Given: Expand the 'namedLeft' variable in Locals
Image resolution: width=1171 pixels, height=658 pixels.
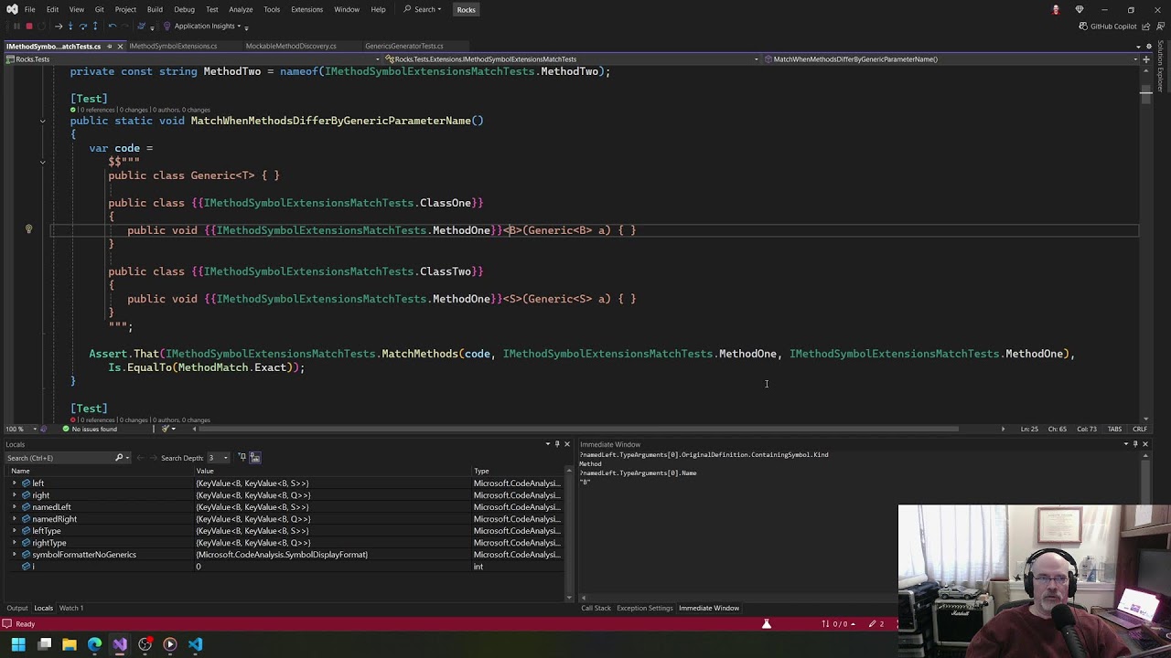Looking at the screenshot, I should click(x=14, y=507).
